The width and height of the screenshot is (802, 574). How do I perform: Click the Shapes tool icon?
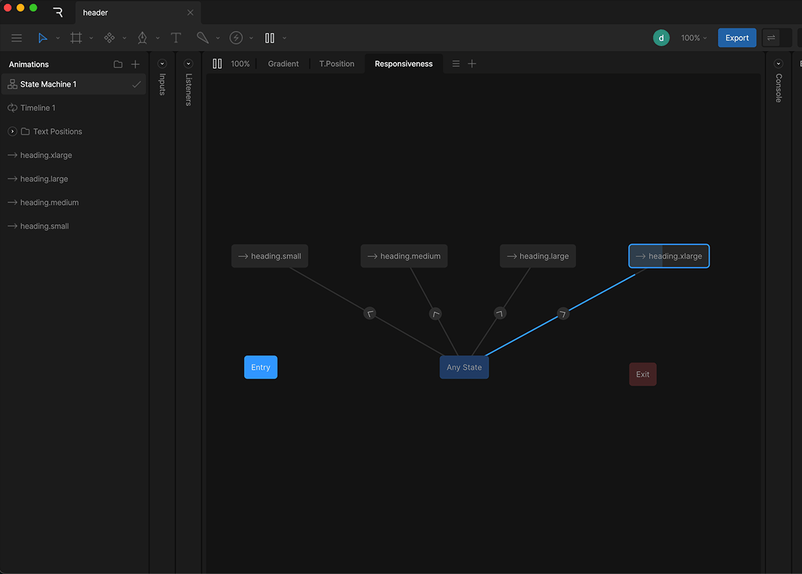pos(110,38)
